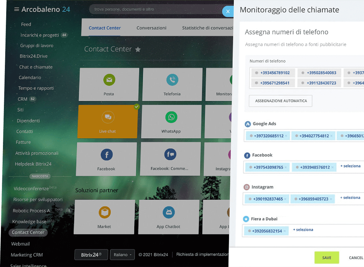
Task: Open Chat e chiamate in the sidebar
Action: pos(36,67)
